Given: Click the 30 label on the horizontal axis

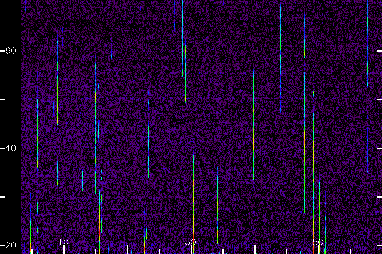Looking at the screenshot, I should coord(191,242).
